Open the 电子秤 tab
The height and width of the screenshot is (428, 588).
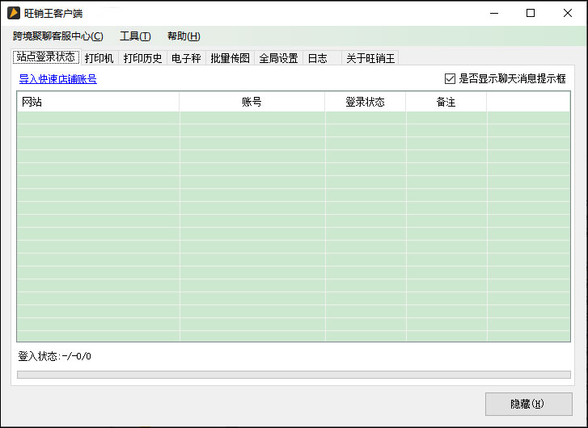pyautogui.click(x=186, y=58)
